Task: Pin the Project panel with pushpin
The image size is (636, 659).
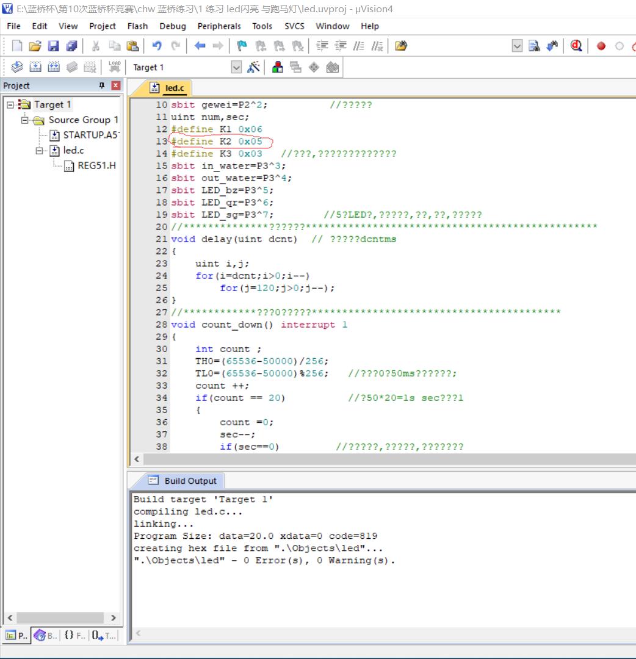Action: point(102,86)
